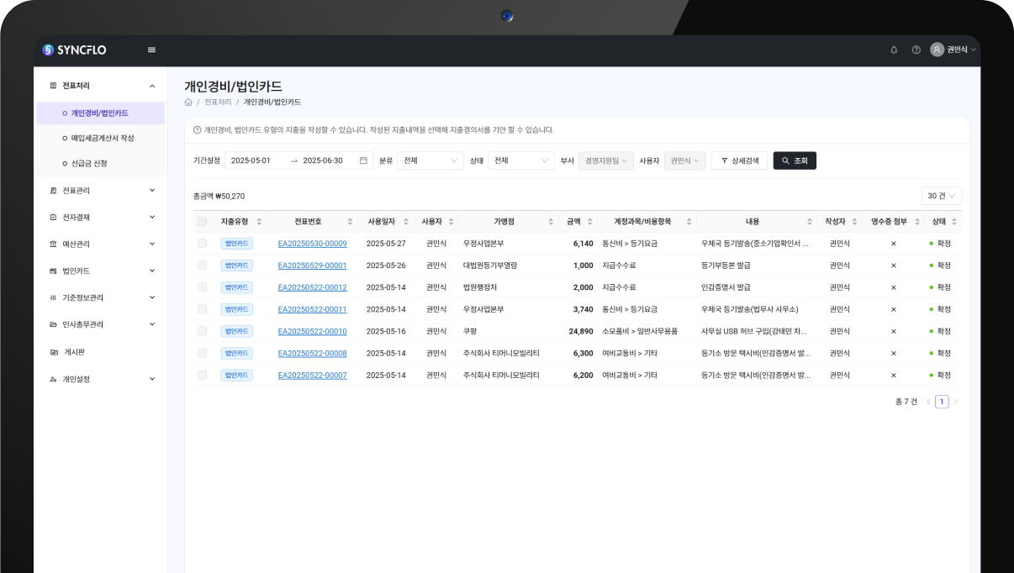This screenshot has width=1014, height=573.
Task: Click the hamburger menu icon in header
Action: pyautogui.click(x=151, y=50)
